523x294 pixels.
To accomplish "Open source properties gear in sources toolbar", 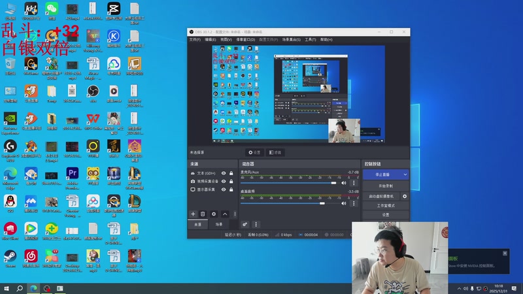I will coord(214,214).
